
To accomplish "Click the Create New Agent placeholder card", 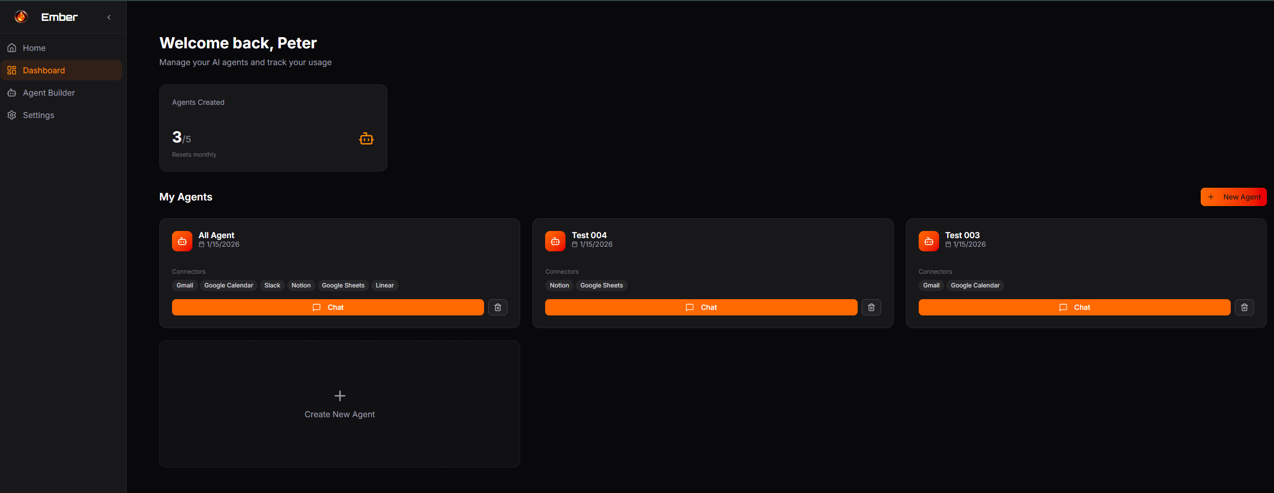I will (x=339, y=404).
